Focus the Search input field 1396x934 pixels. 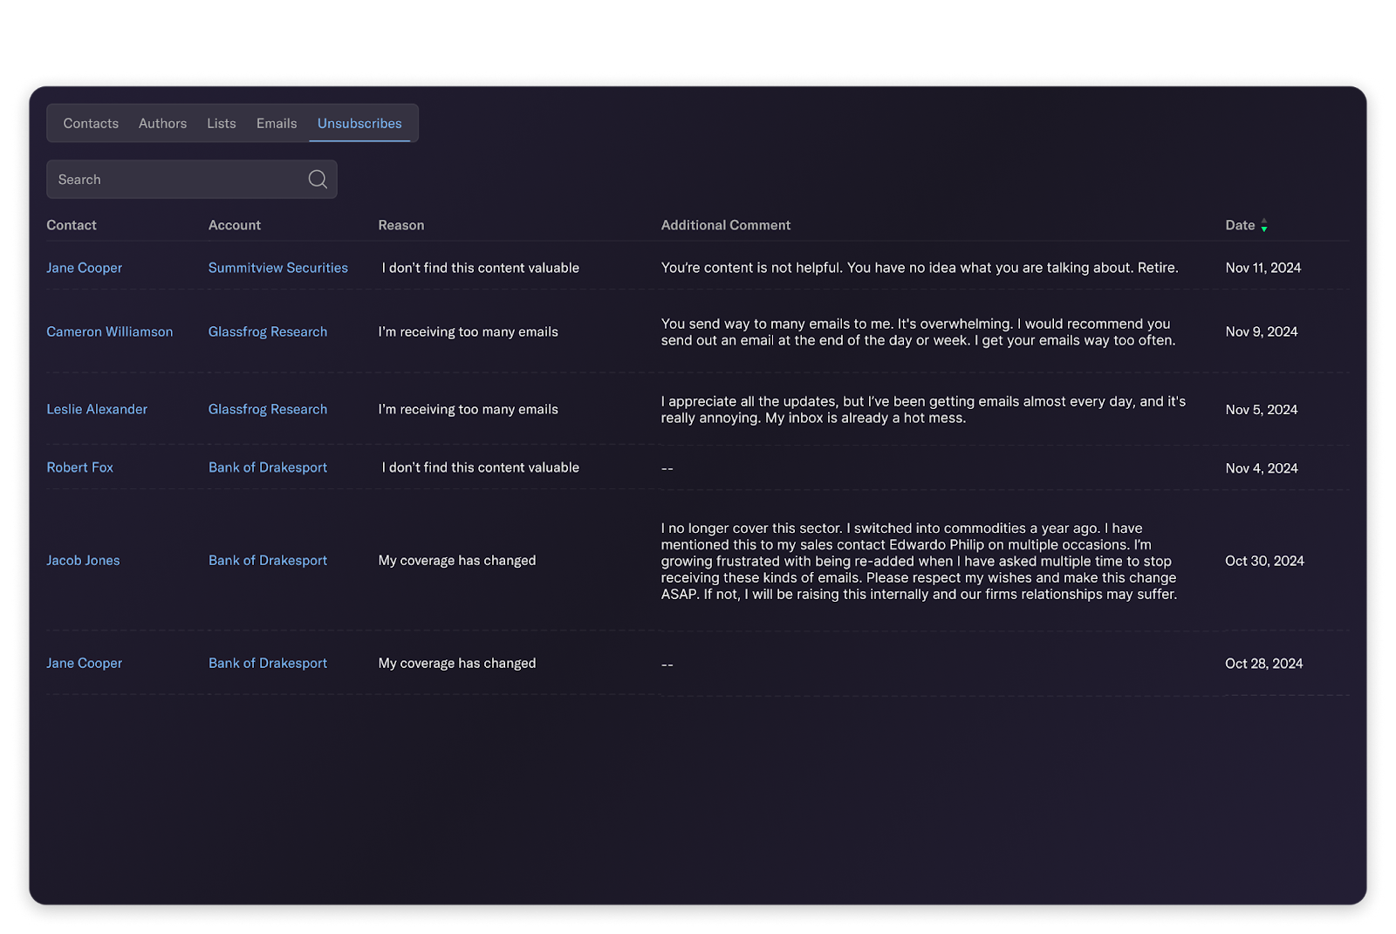[x=174, y=180]
